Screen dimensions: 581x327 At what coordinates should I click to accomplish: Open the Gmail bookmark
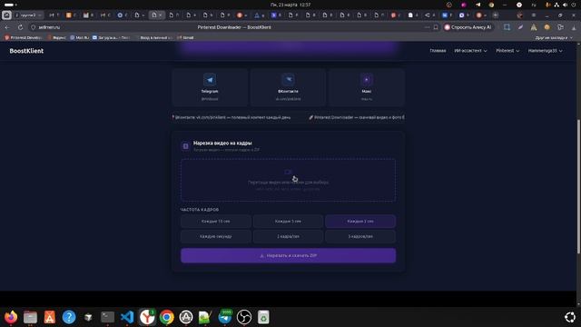click(185, 37)
